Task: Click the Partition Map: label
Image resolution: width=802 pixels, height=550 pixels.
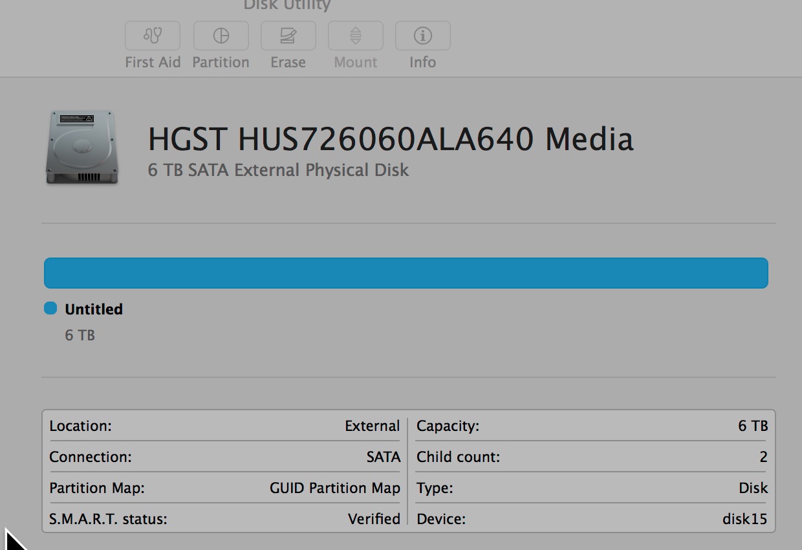Action: tap(97, 488)
